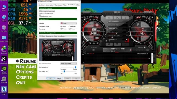Screen dimensions: 177x99
Task: Click Cancel in properties dialog
Action: [59, 78]
